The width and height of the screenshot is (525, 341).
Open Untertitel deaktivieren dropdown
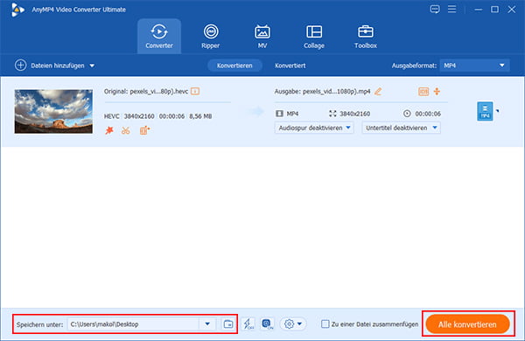pos(401,128)
